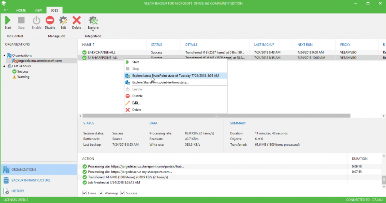
Task: Choose Enable in the context menu
Action: click(175, 89)
